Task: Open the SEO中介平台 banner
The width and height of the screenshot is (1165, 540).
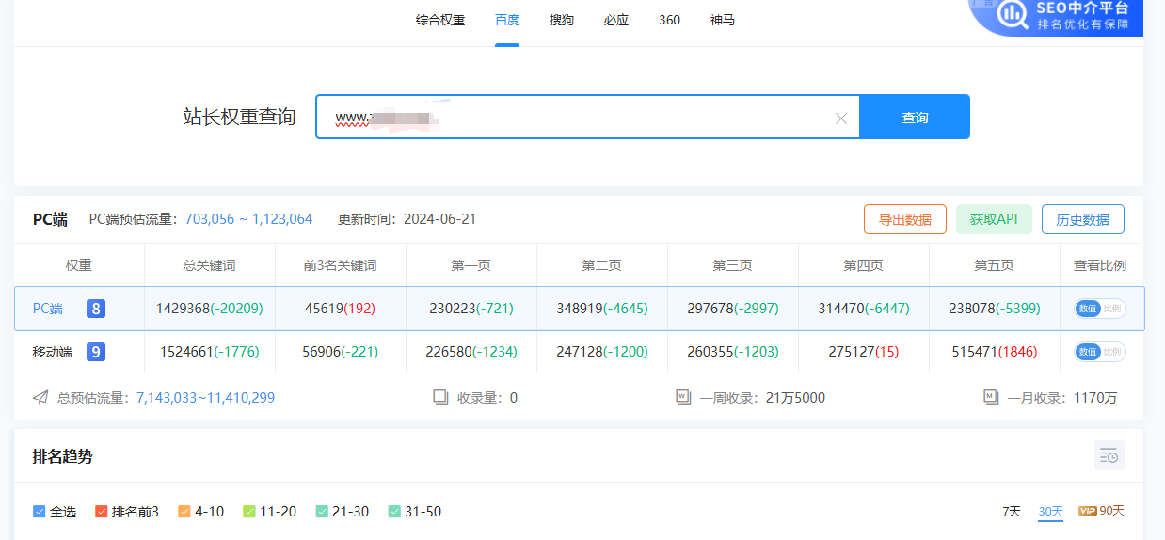Action: pyautogui.click(x=1056, y=17)
